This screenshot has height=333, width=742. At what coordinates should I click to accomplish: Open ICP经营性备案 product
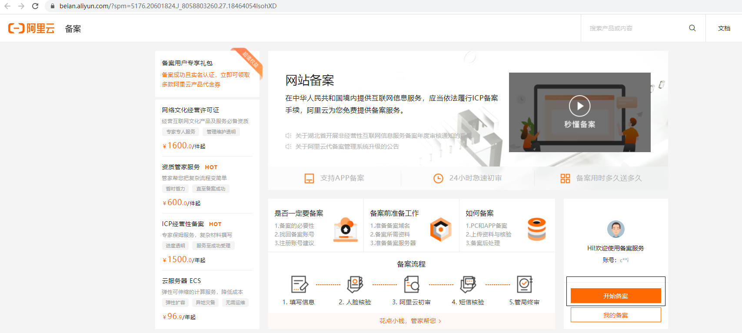pos(183,224)
